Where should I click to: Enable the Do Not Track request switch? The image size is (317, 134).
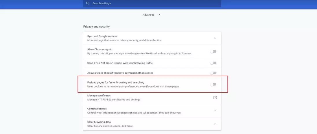(x=213, y=63)
